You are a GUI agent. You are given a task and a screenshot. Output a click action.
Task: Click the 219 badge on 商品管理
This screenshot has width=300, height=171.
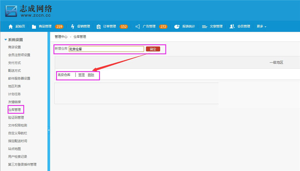tap(59, 27)
